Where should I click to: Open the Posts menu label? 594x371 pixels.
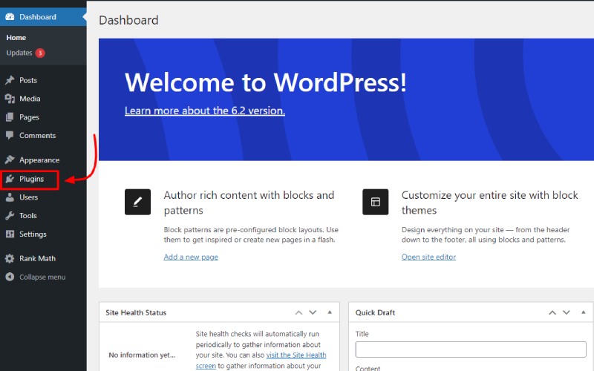tap(28, 80)
